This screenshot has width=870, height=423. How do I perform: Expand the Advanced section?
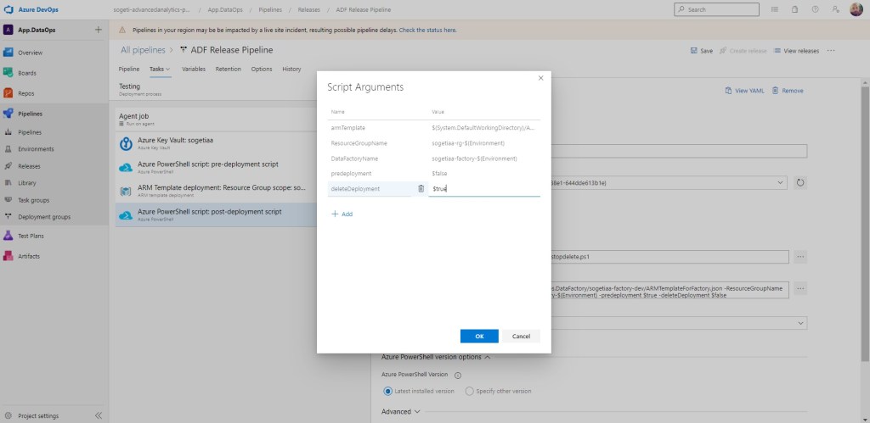pos(400,412)
